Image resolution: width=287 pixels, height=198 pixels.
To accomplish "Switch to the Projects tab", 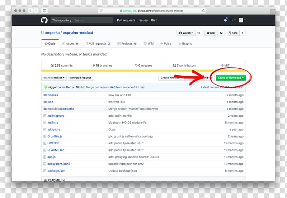I will [x=127, y=43].
